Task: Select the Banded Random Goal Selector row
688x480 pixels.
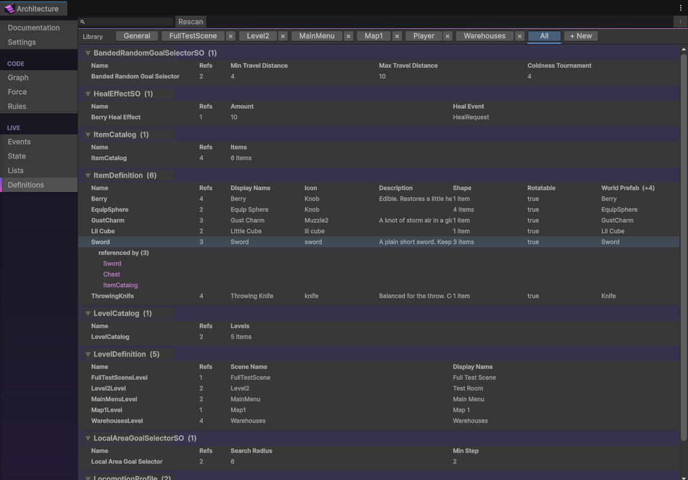Action: (379, 76)
